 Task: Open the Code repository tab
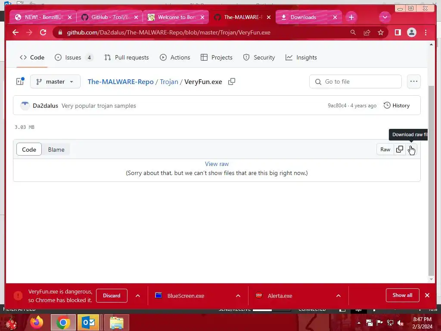[32, 57]
